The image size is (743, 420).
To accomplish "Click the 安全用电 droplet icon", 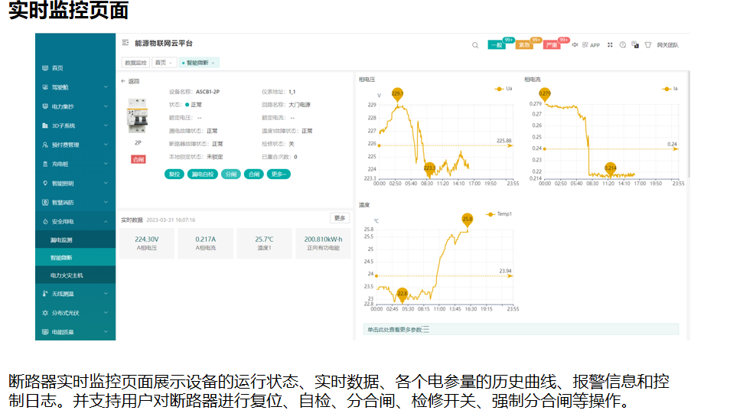I will point(45,221).
